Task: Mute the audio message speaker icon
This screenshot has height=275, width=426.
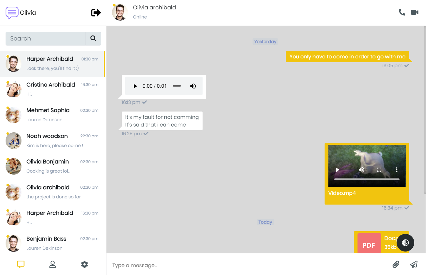Action: tap(193, 86)
